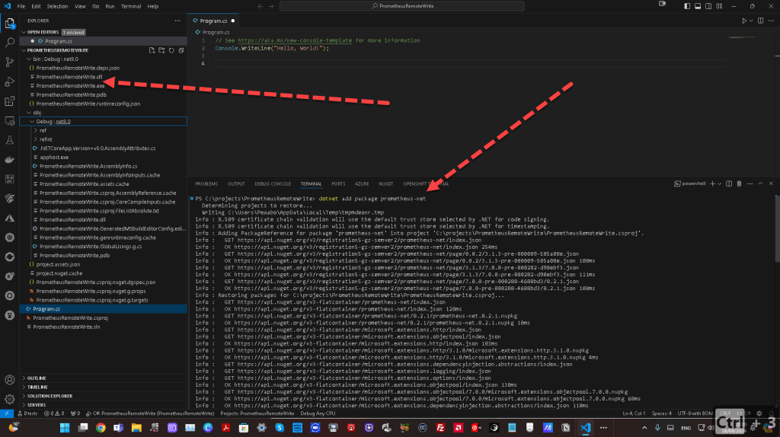Expand the ref folder

103,131
